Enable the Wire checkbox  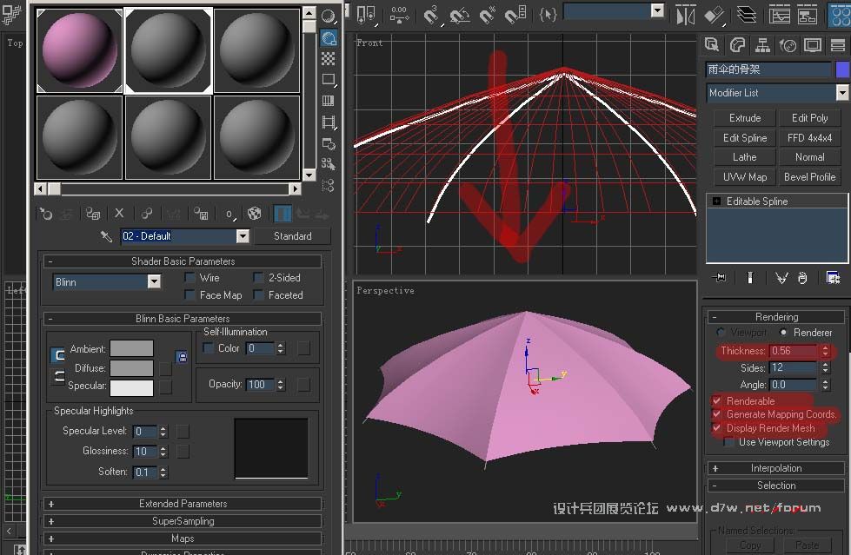189,278
